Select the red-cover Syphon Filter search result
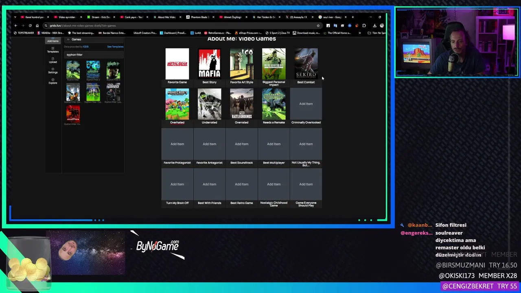Image resolution: width=521 pixels, height=293 pixels. pos(73,114)
